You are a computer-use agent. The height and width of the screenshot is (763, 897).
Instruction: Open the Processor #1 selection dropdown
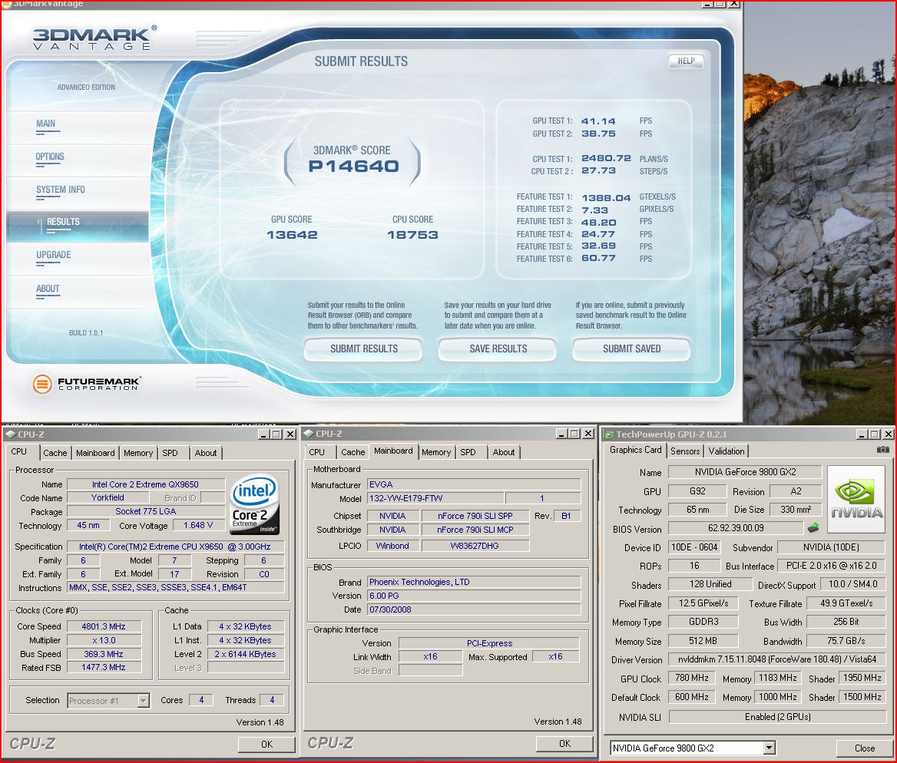click(144, 700)
